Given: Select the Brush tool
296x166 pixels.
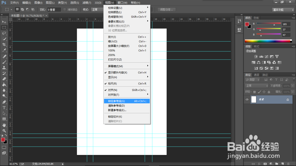Looking at the screenshot, I should 4,62.
